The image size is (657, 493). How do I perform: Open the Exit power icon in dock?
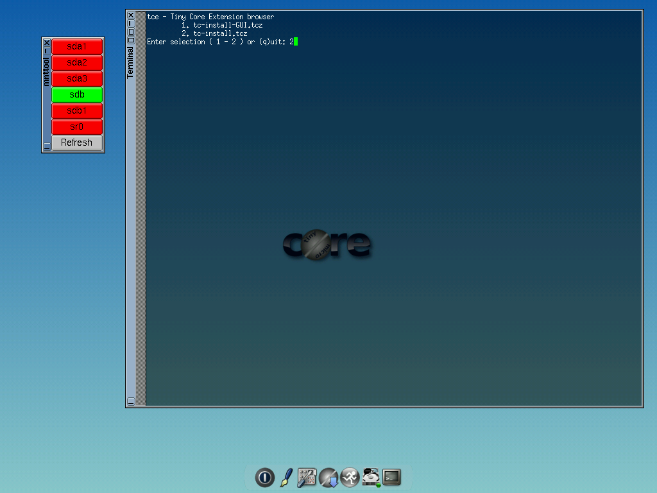(264, 478)
